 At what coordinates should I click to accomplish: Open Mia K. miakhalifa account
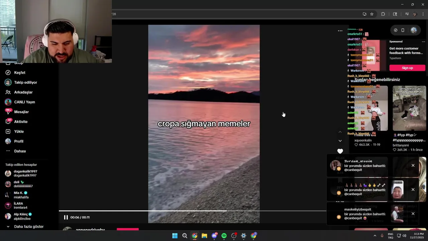pyautogui.click(x=21, y=195)
